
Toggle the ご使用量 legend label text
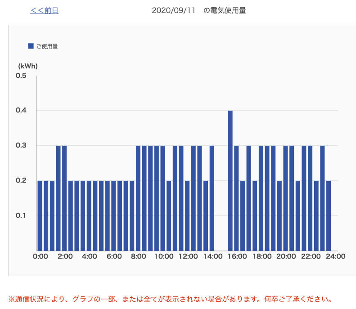point(47,46)
